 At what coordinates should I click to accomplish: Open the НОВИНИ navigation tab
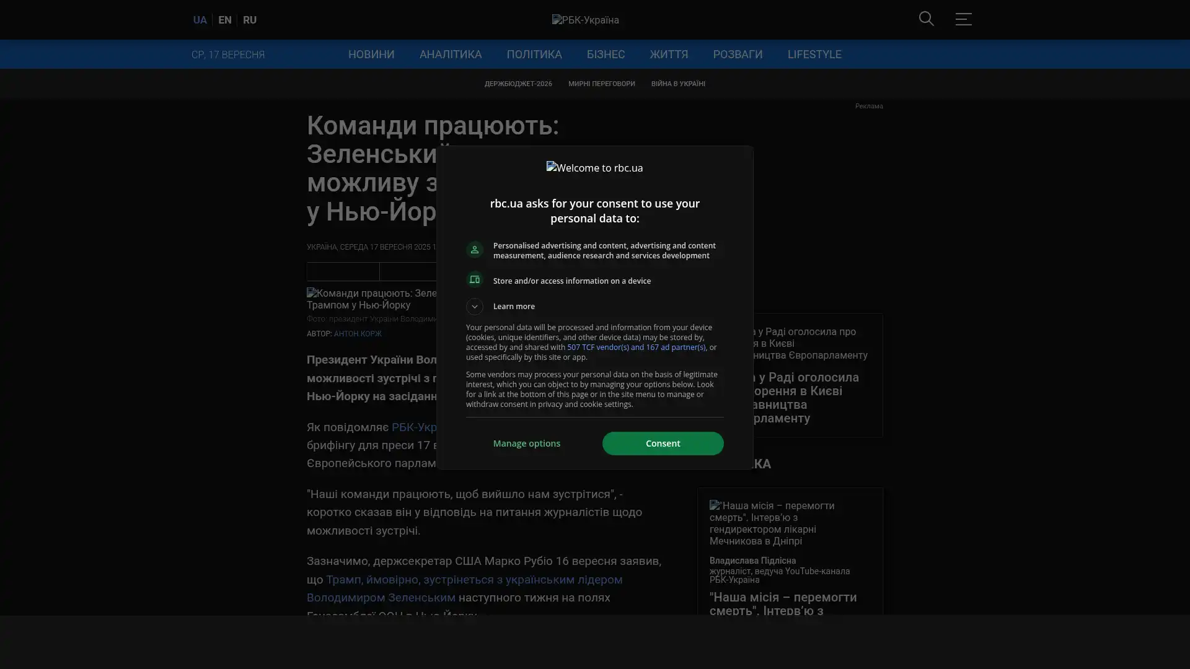point(371,55)
